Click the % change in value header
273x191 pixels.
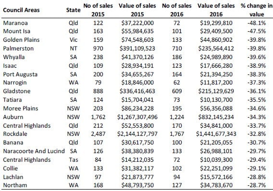pos(257,10)
